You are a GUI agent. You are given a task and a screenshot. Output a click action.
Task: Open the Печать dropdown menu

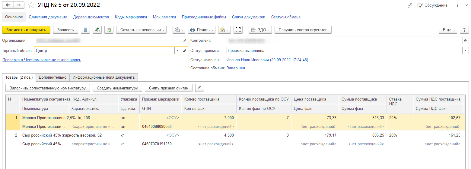coord(202,30)
